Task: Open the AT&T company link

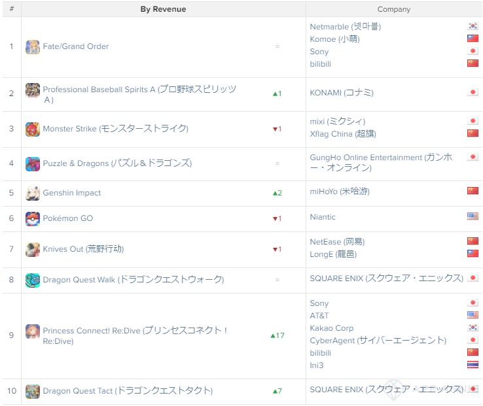Action: [319, 316]
